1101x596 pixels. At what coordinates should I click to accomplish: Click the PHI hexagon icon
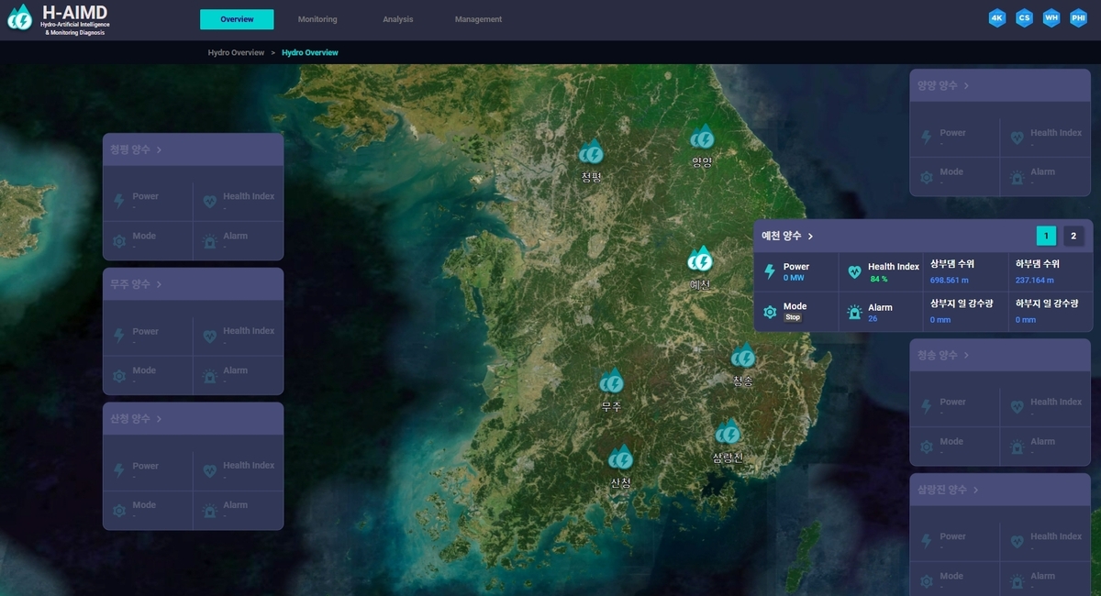point(1078,18)
